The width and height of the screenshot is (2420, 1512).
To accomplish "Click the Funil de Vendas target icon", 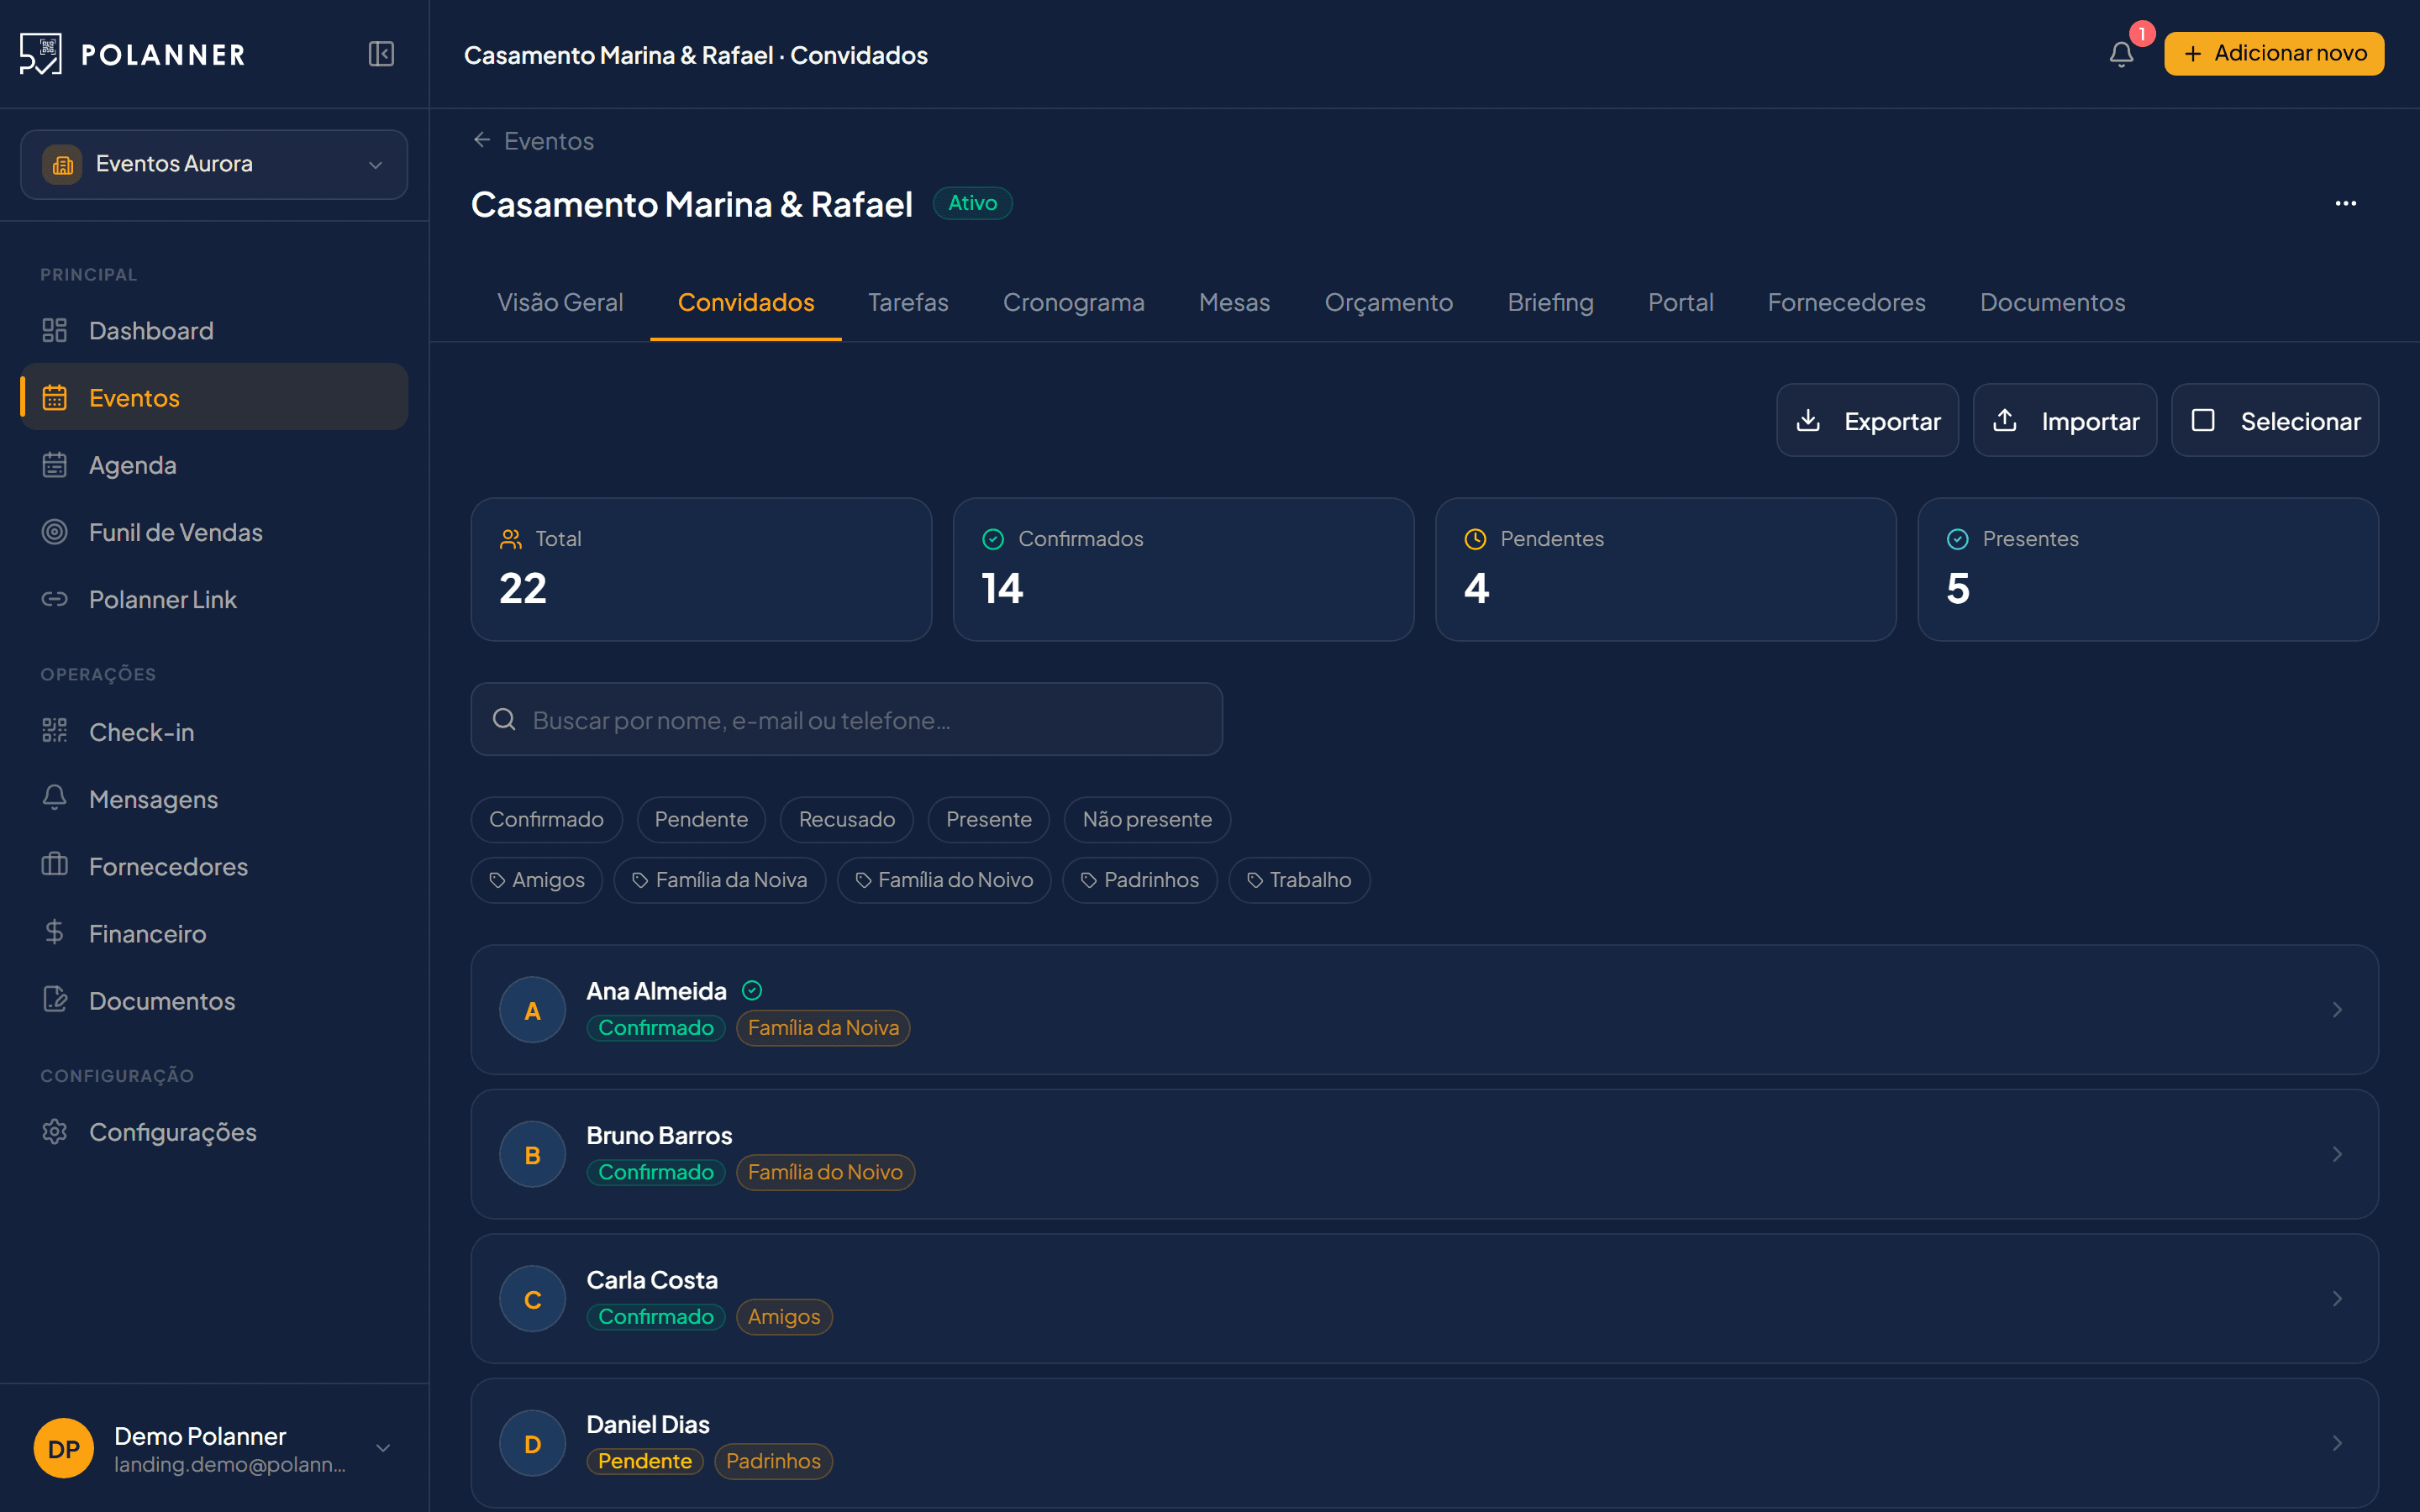I will (55, 532).
